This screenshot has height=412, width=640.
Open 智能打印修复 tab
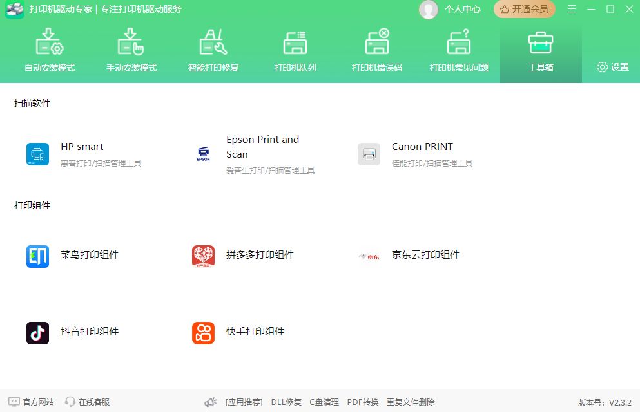(x=213, y=51)
